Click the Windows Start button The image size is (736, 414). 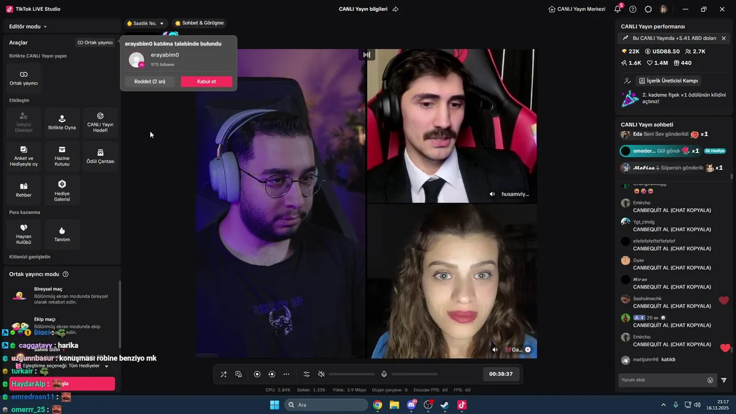[275, 405]
